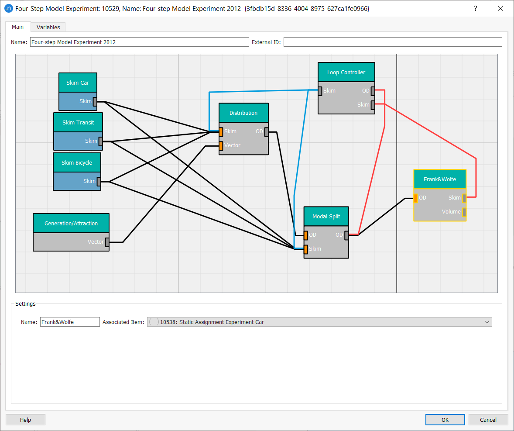The image size is (514, 431).
Task: Click the Skim input port on Modal Split
Action: point(306,249)
